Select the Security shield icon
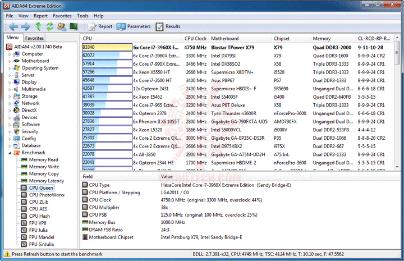Image resolution: width=404 pixels, height=261 pixels. click(x=16, y=131)
